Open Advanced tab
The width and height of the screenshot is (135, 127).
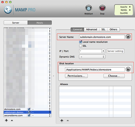[92, 29]
